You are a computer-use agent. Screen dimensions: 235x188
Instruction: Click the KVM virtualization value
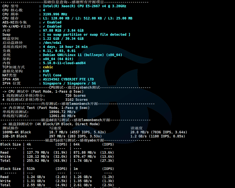pyautogui.click(x=46, y=71)
